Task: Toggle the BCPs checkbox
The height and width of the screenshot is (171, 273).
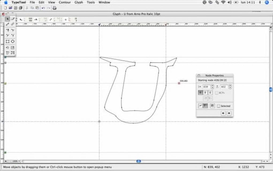Action: [x=217, y=93]
